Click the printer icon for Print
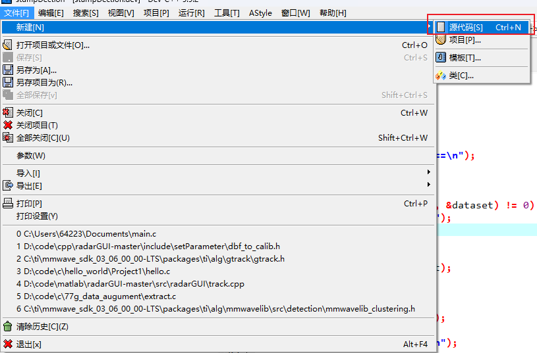 coord(7,203)
